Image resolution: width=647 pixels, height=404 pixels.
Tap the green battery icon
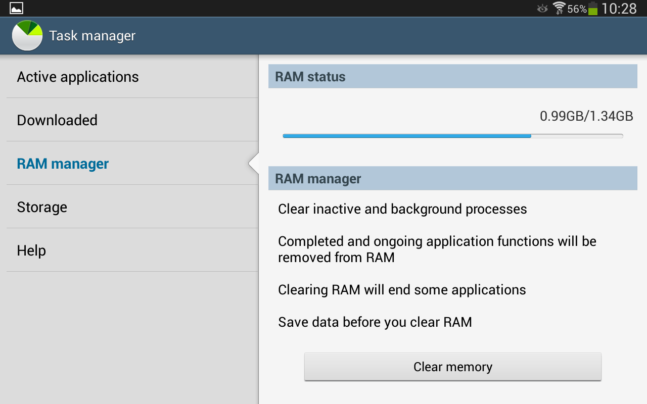(593, 9)
